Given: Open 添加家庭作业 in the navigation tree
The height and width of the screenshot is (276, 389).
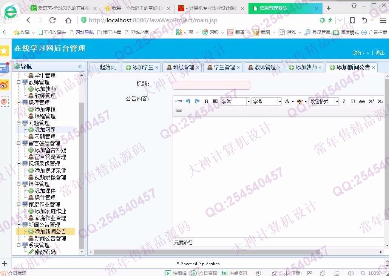Looking at the screenshot, I should [x=50, y=211].
